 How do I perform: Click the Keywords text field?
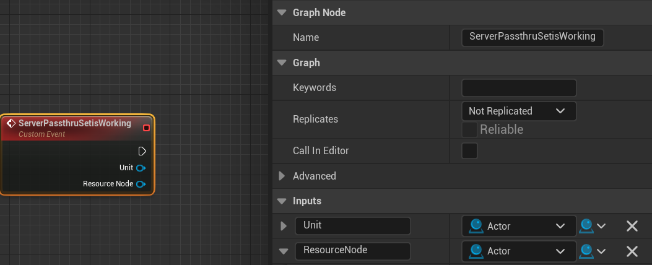(x=518, y=88)
